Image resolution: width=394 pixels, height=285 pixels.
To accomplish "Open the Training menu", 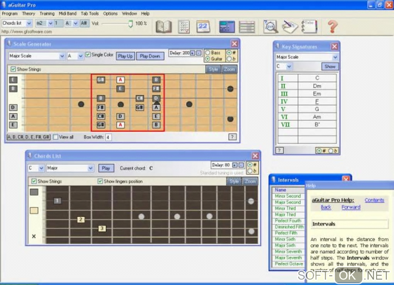I will click(x=47, y=14).
